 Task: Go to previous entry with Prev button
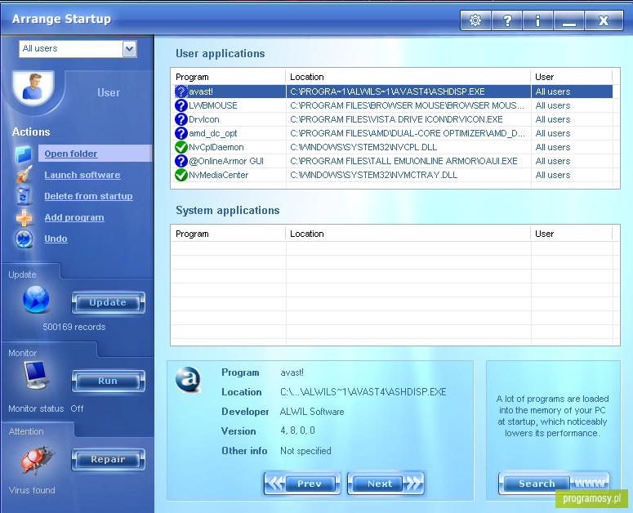pyautogui.click(x=302, y=483)
